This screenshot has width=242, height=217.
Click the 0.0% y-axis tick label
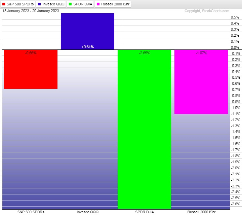pos(235,47)
